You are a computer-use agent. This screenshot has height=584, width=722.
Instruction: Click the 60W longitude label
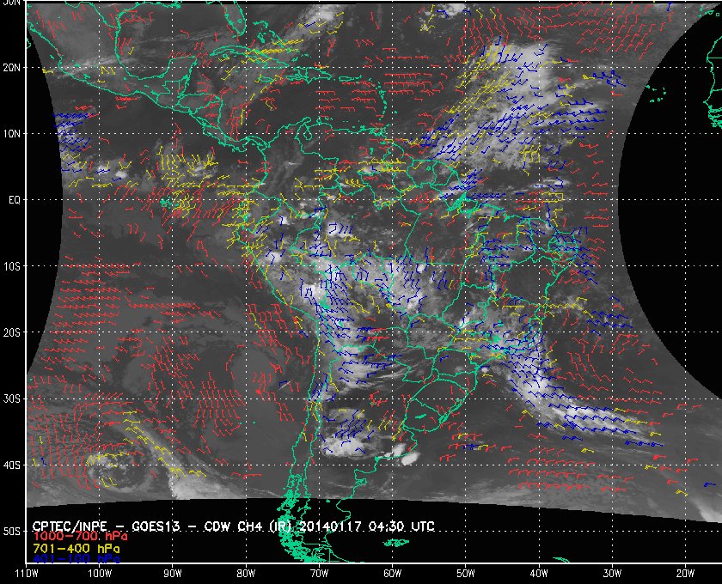(x=392, y=574)
